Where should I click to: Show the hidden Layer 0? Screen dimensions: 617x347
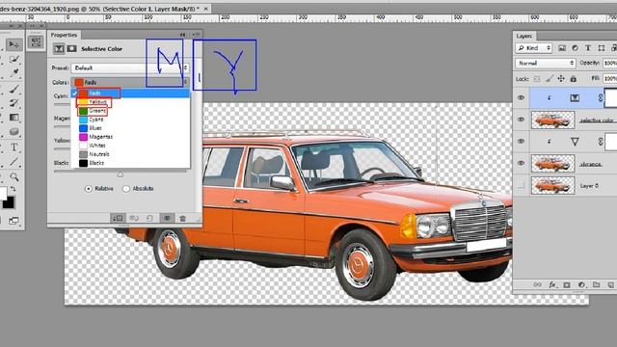click(521, 185)
